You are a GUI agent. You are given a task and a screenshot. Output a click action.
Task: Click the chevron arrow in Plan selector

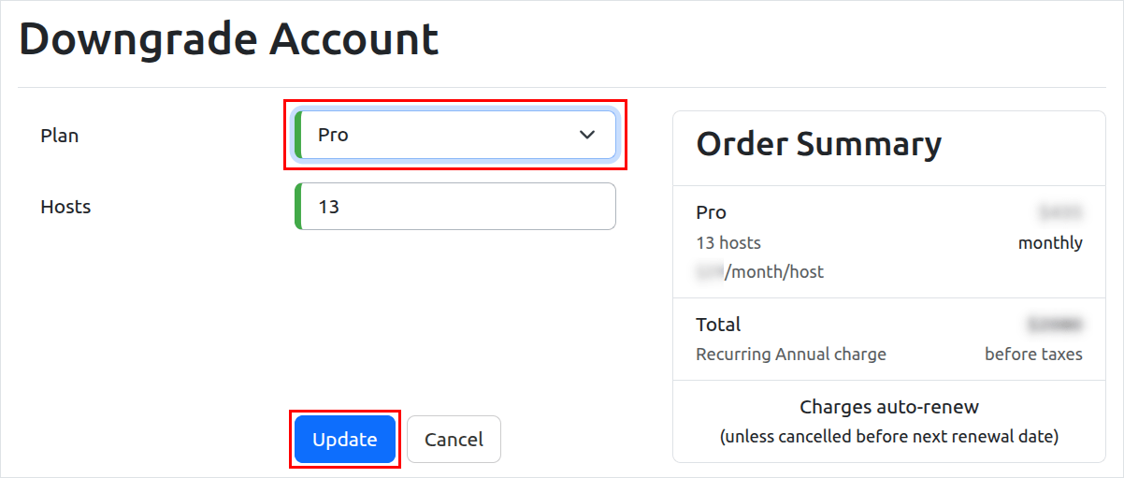click(587, 135)
